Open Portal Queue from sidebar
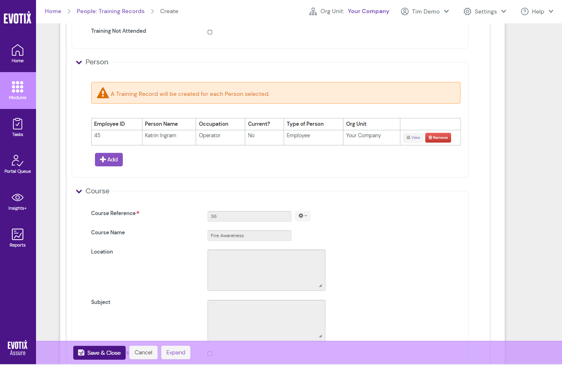 click(x=18, y=164)
